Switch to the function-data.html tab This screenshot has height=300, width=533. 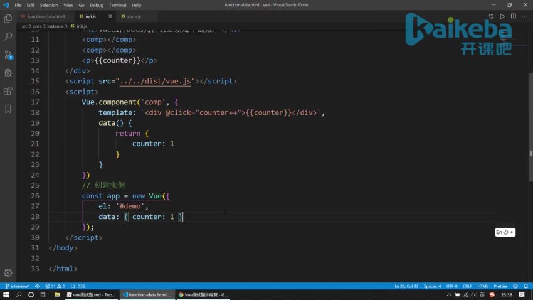click(x=46, y=16)
